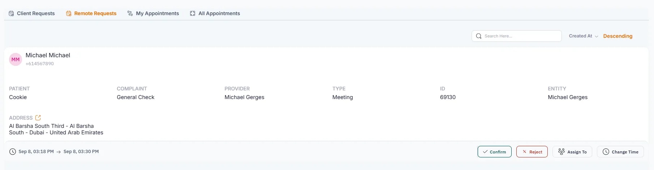Open address in external map icon
Image resolution: width=654 pixels, height=170 pixels.
tap(38, 118)
